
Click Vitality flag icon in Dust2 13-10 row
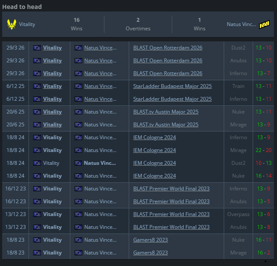click(37, 48)
